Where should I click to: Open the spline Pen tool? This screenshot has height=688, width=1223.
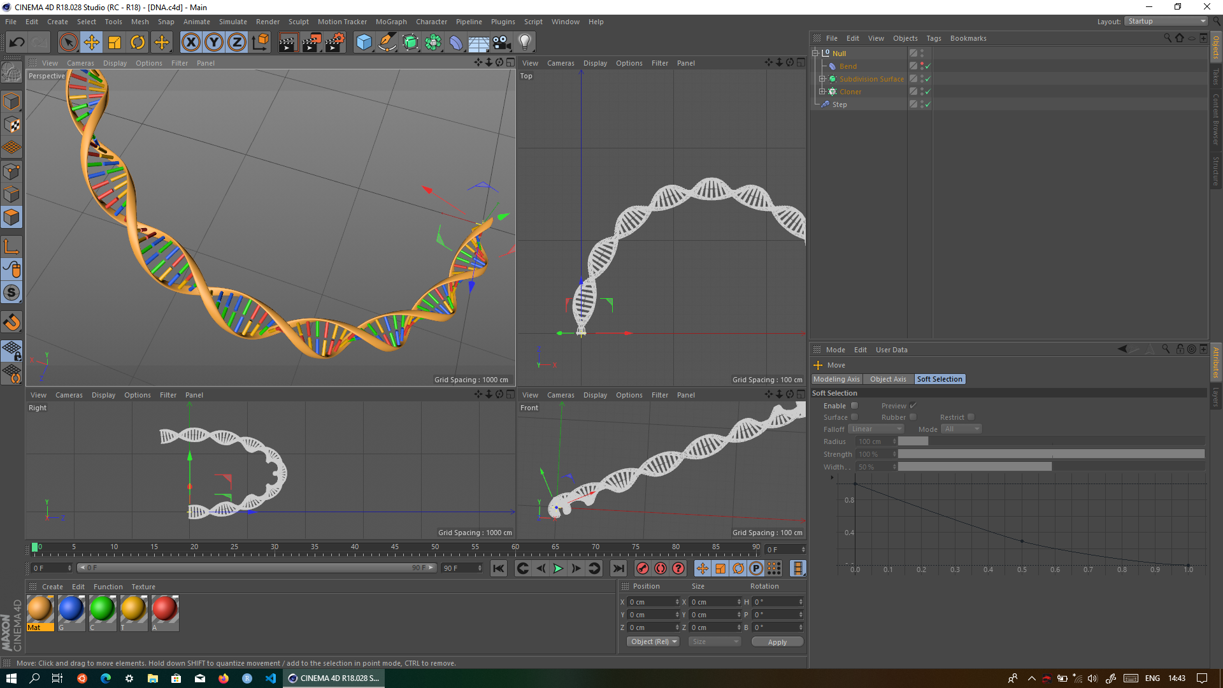pos(387,43)
